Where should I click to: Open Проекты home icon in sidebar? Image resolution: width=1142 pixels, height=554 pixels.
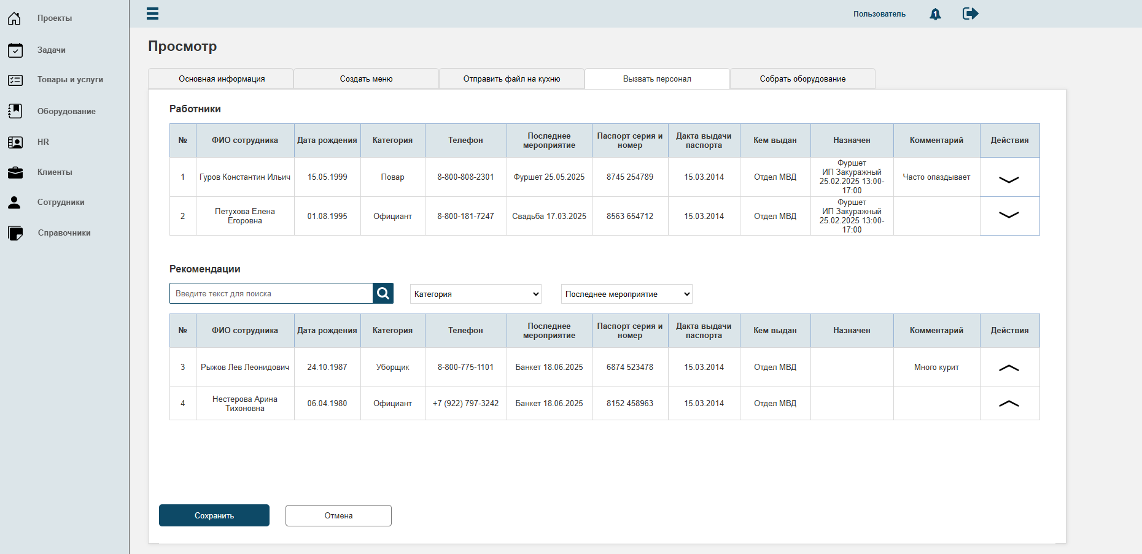[15, 18]
